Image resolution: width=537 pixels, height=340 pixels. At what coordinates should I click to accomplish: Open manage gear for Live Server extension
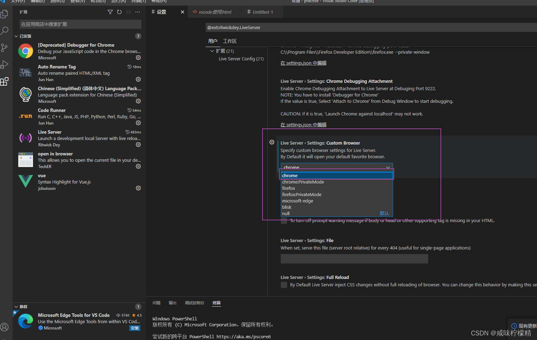point(138,145)
